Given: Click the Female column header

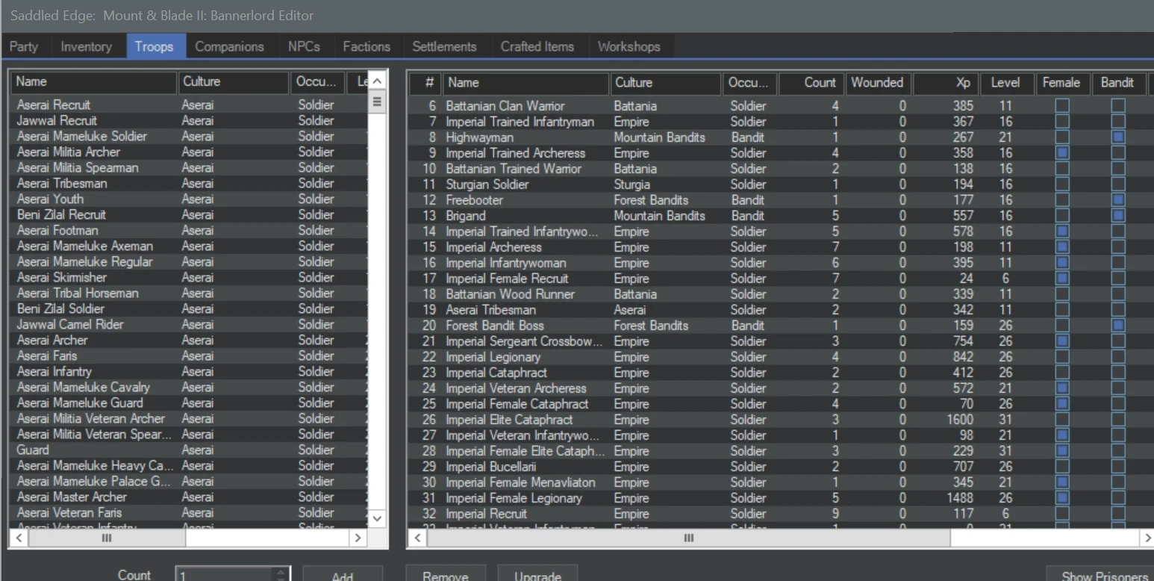Looking at the screenshot, I should (1062, 83).
